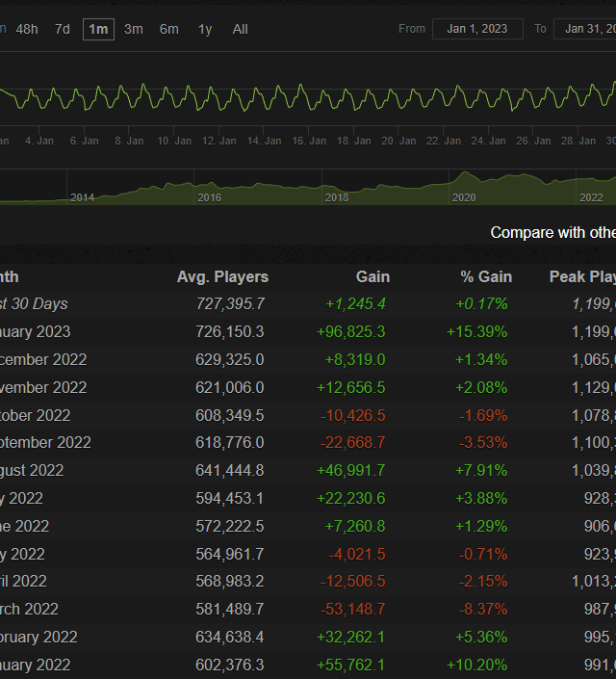Choose the 6m time range
Screen dimensions: 616x679
click(169, 29)
